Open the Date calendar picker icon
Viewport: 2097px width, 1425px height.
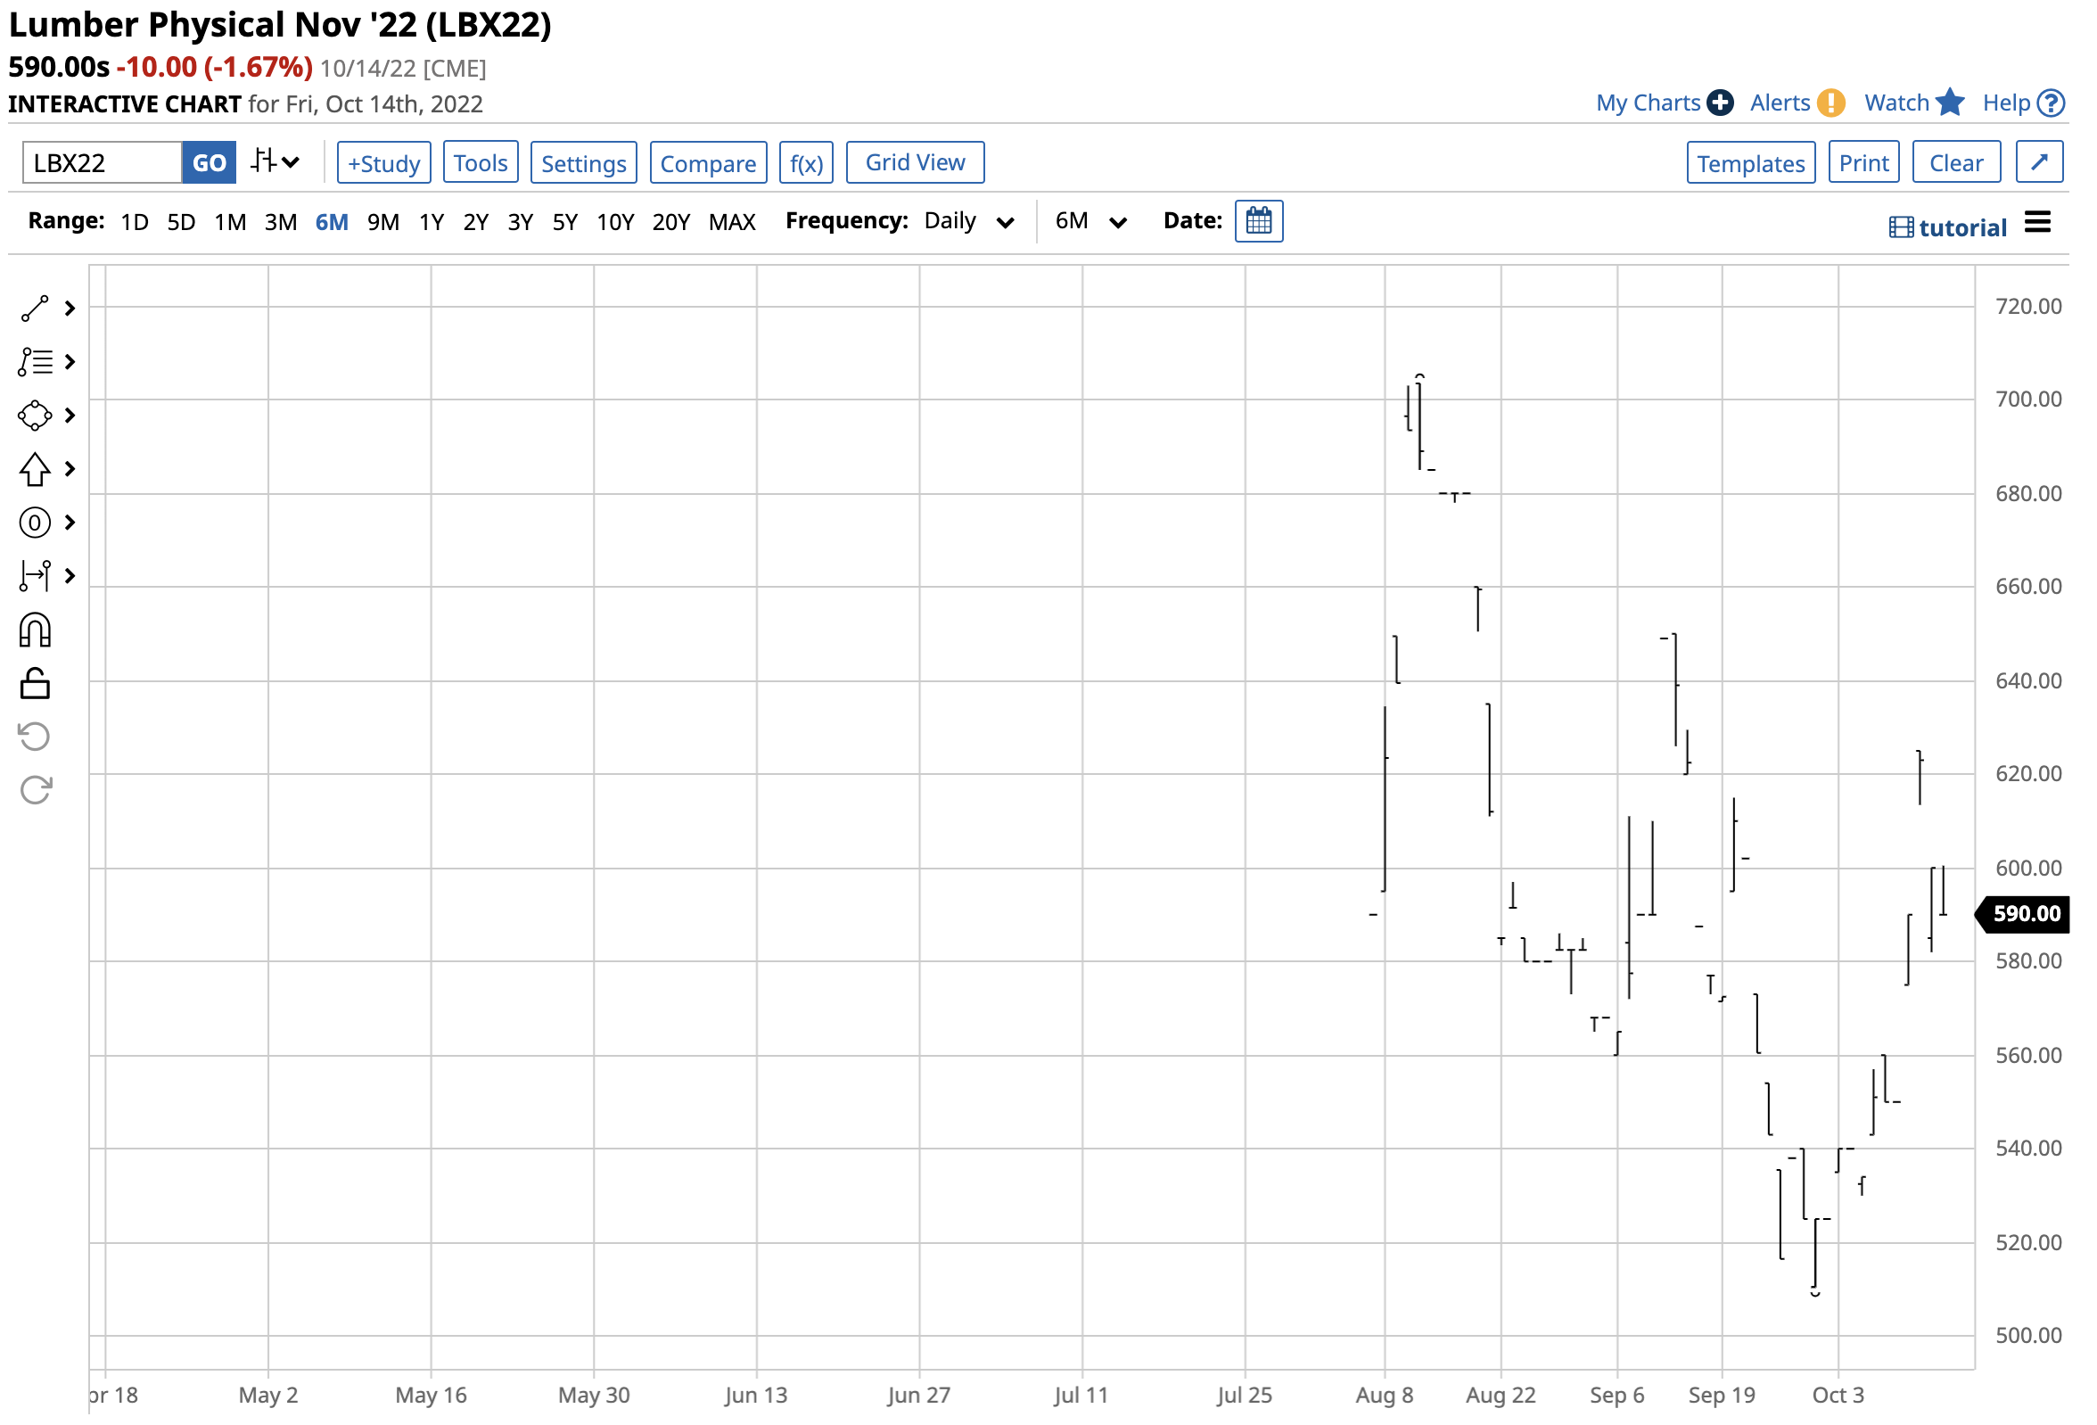click(1260, 221)
